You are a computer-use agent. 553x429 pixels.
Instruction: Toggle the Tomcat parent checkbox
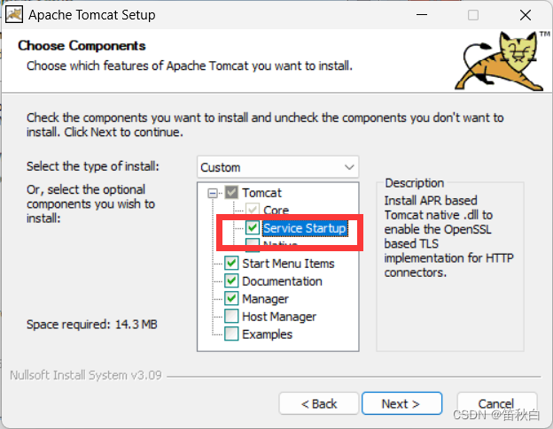231,193
